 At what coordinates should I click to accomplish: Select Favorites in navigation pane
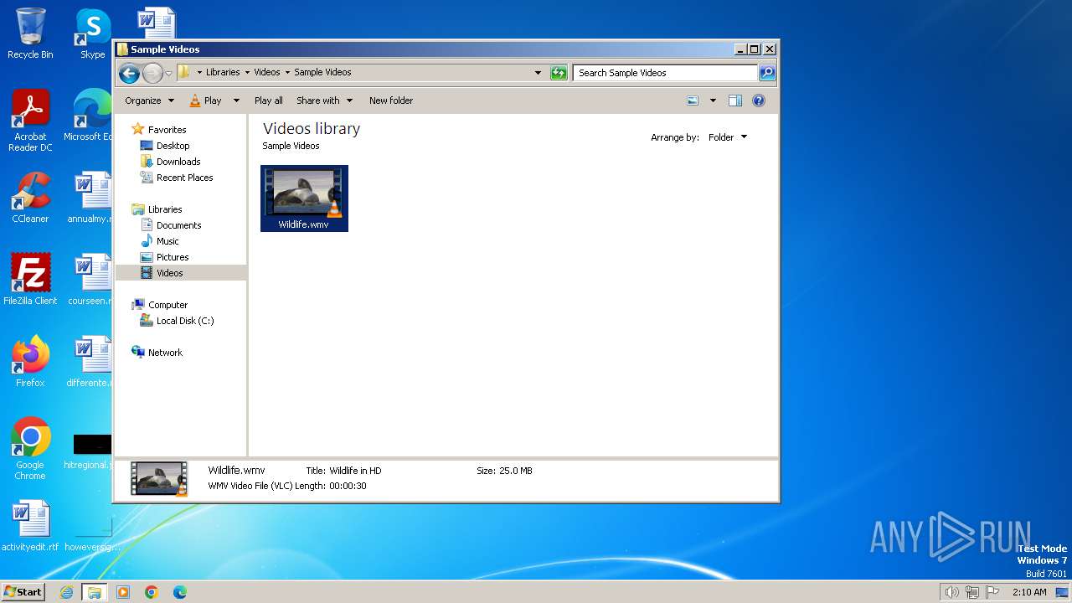tap(167, 130)
